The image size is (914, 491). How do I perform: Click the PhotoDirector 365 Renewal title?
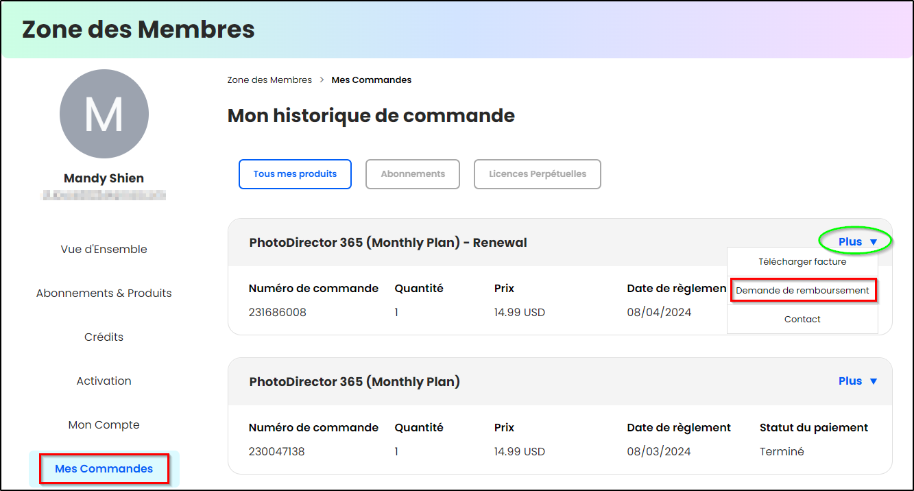pyautogui.click(x=388, y=243)
